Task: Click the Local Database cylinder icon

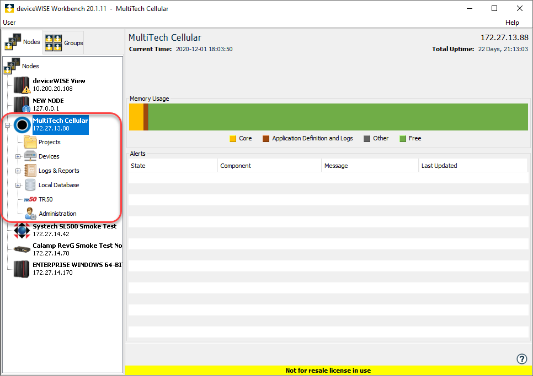Action: point(30,185)
